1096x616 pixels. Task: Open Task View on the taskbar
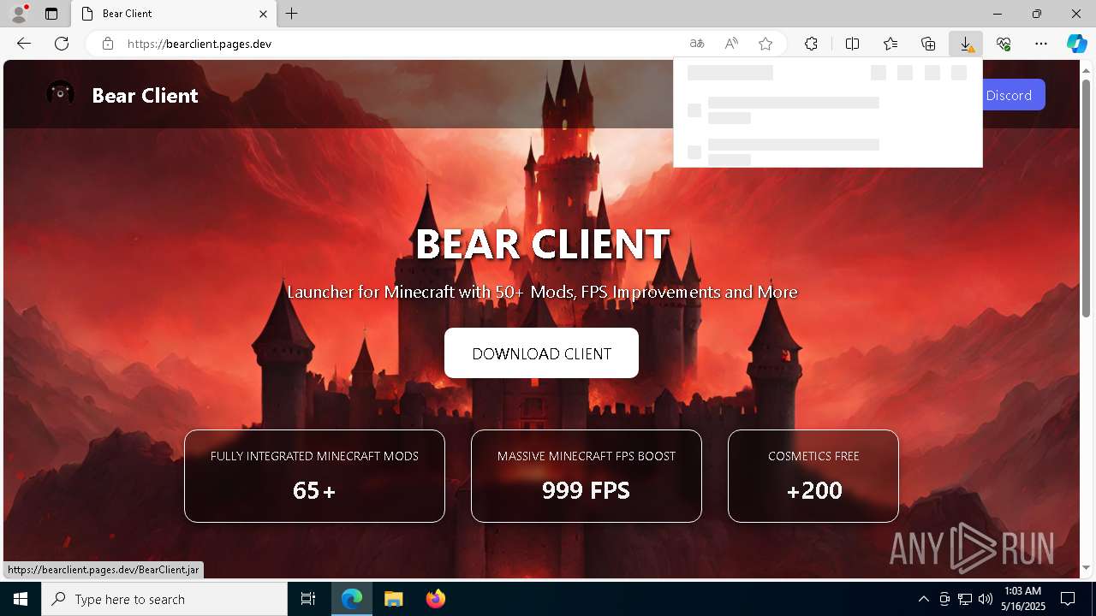pos(308,599)
